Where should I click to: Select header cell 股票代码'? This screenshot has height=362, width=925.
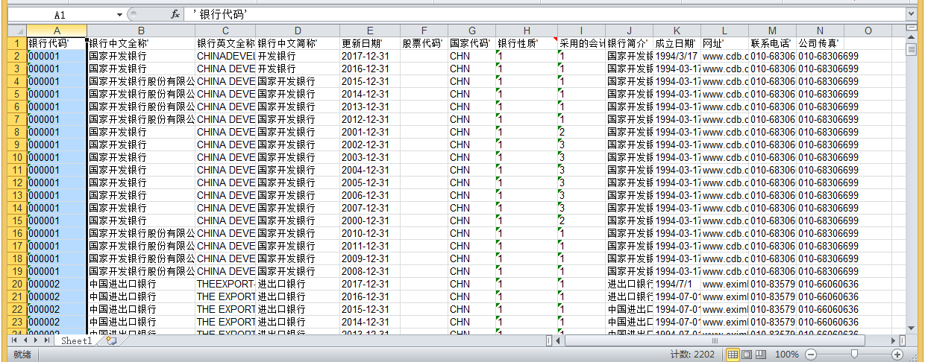coord(424,43)
